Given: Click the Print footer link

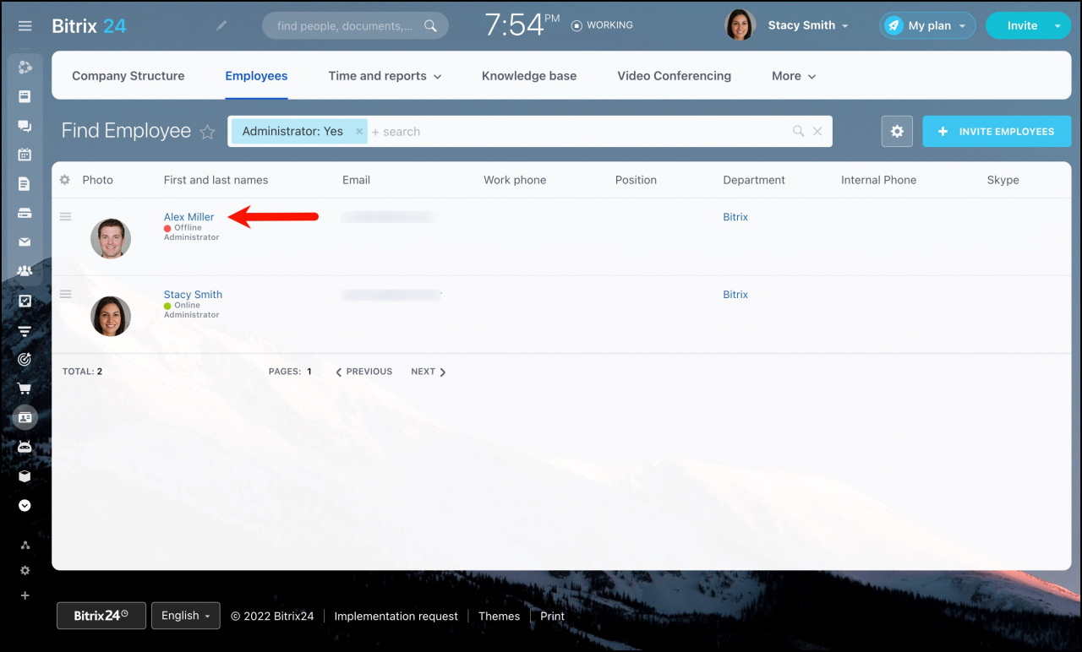Looking at the screenshot, I should (553, 616).
